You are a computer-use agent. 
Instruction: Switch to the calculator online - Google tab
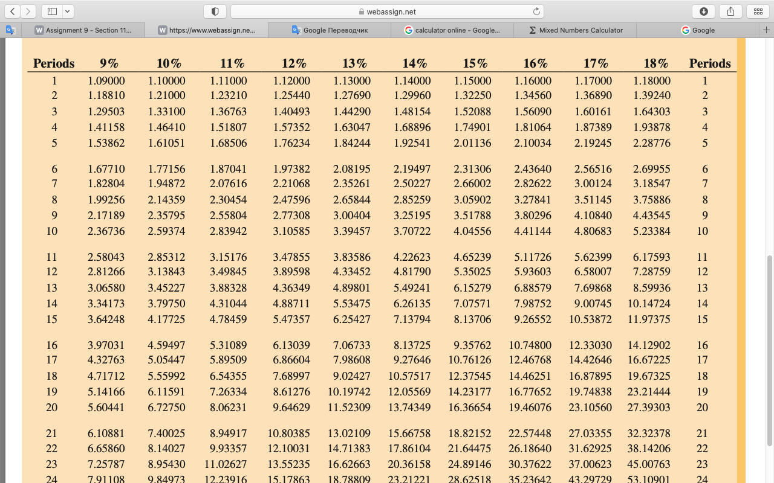coord(452,30)
